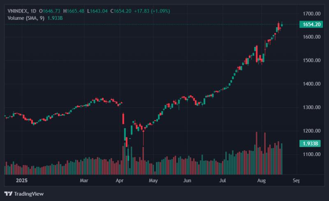Click the 1500.00 price scale label
Image resolution: width=329 pixels, height=201 pixels.
[311, 61]
